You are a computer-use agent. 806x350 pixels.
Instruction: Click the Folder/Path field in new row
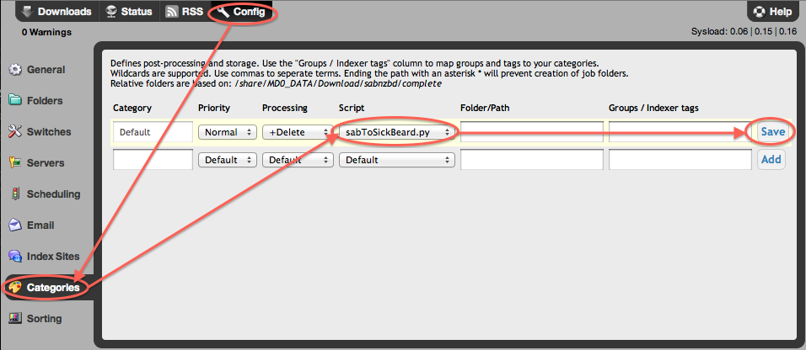[x=531, y=160]
